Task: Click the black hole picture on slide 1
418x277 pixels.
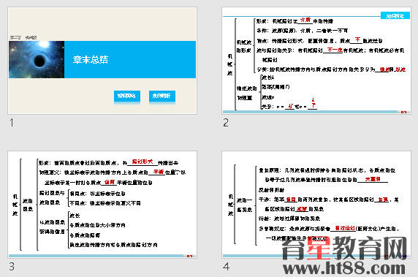Action: point(37,59)
